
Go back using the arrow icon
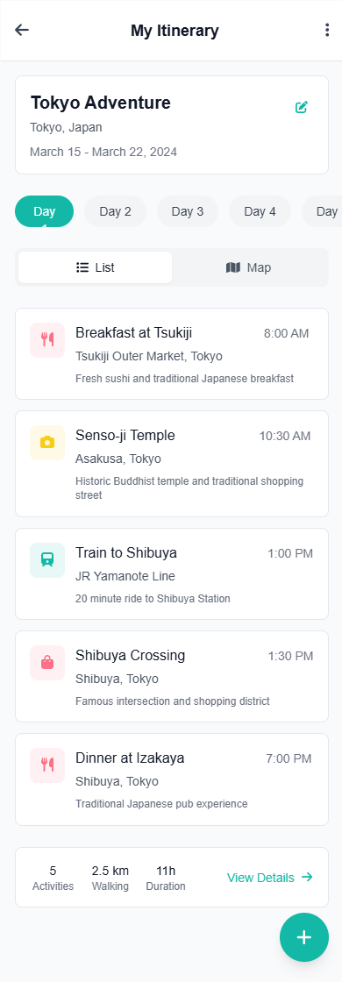[23, 30]
